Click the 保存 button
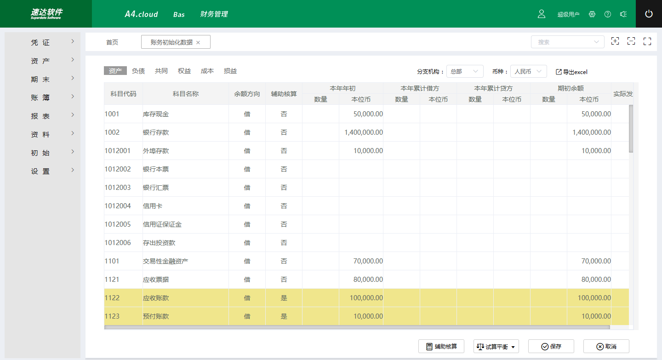The width and height of the screenshot is (662, 360). coord(551,347)
